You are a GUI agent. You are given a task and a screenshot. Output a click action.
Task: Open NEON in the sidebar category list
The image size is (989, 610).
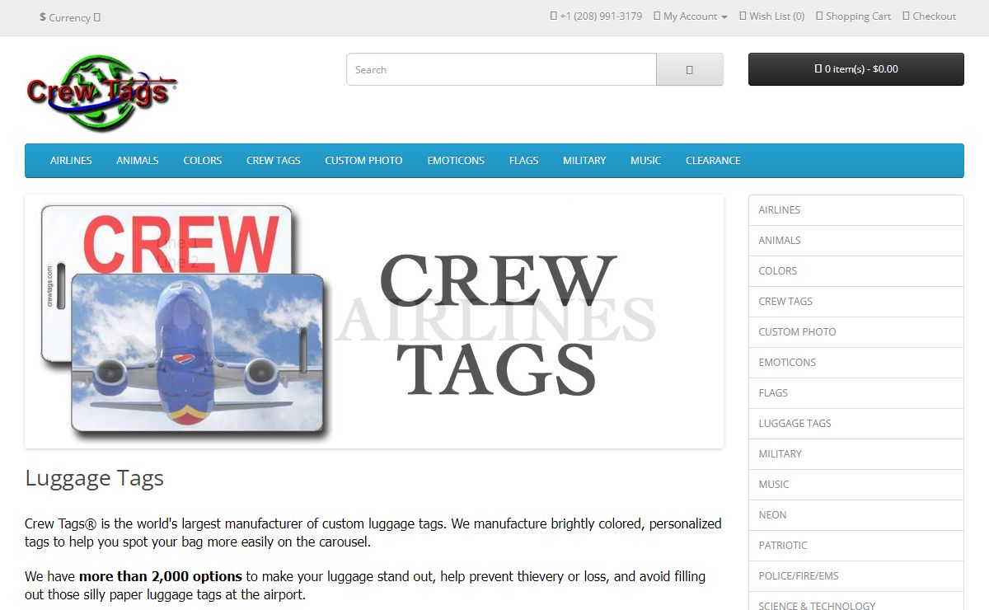pos(855,515)
